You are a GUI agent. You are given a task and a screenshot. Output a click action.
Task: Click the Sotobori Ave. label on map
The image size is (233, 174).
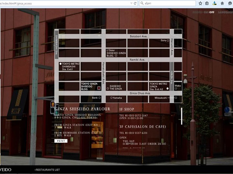point(139,36)
